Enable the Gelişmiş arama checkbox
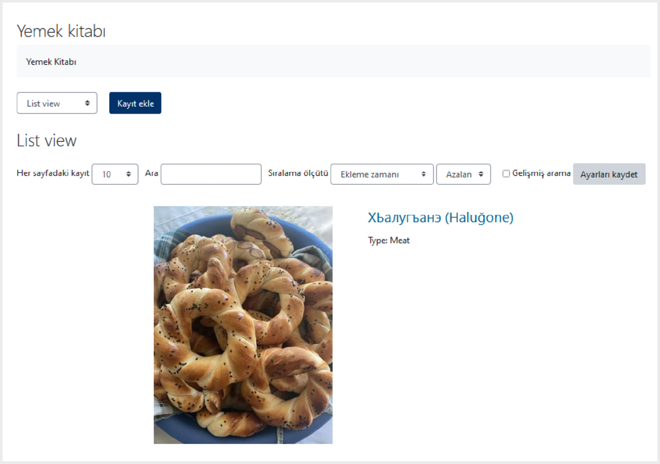660x464 pixels. point(506,174)
